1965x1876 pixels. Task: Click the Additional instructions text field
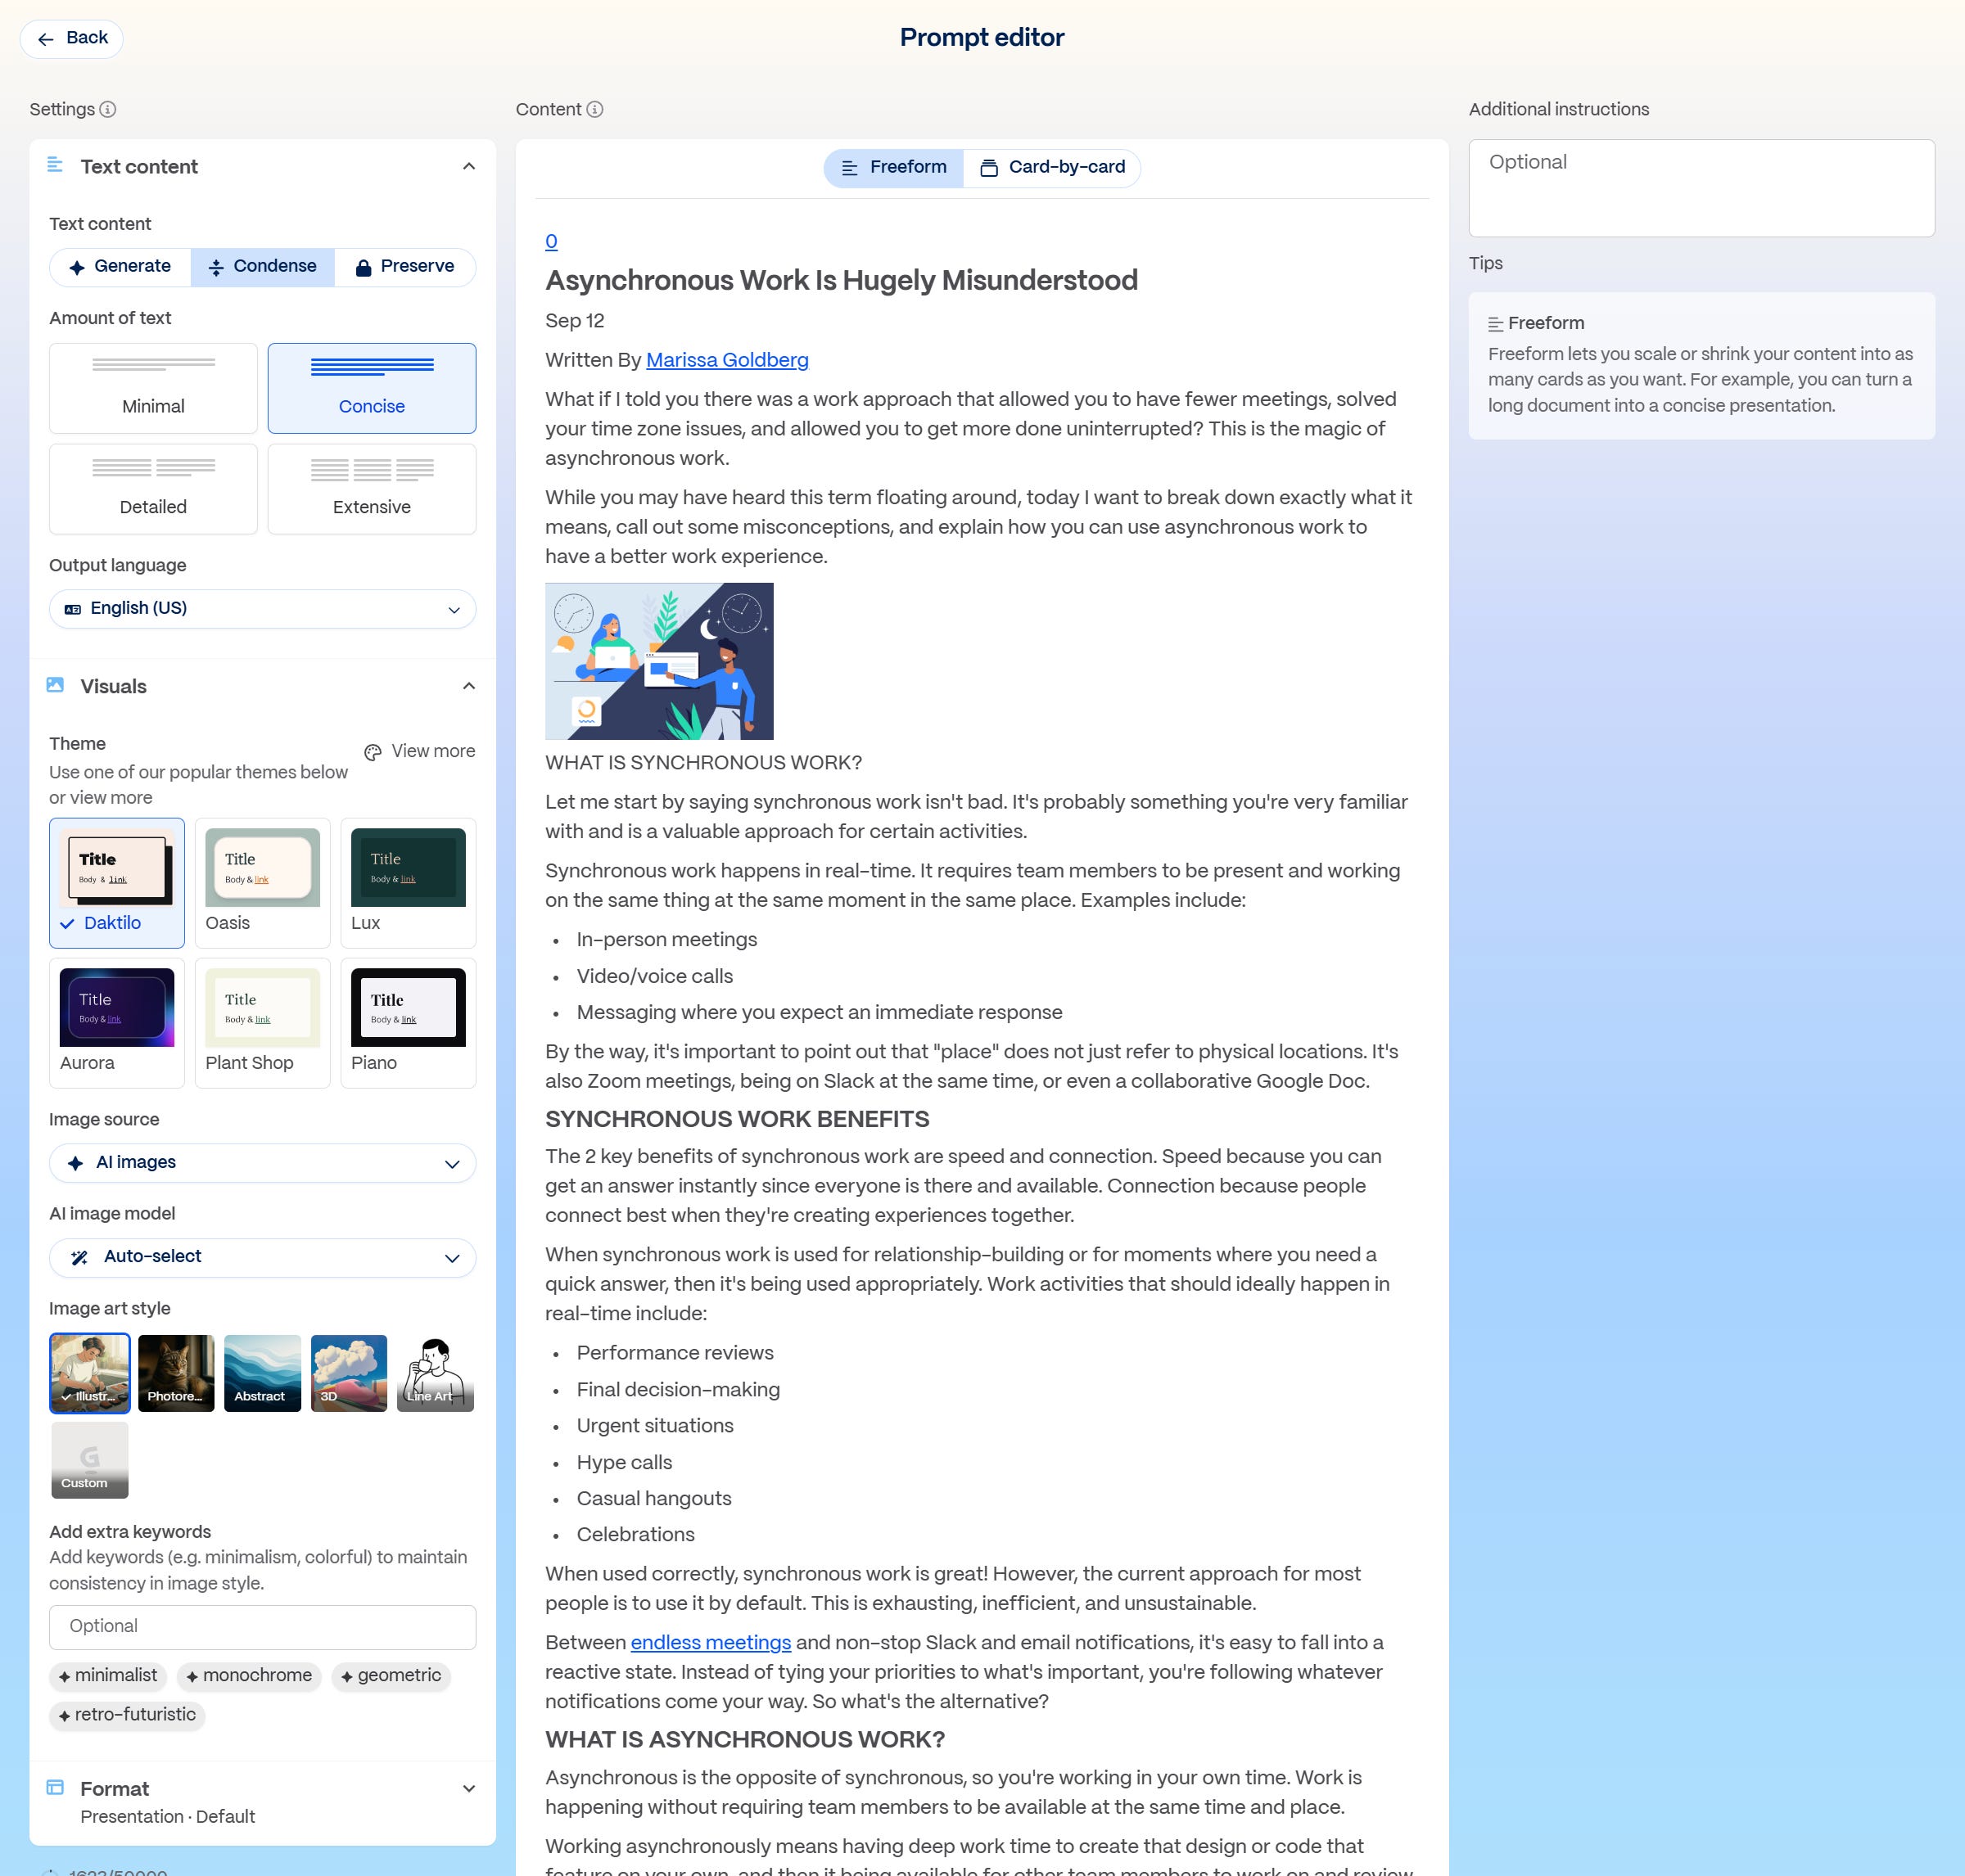[1701, 188]
